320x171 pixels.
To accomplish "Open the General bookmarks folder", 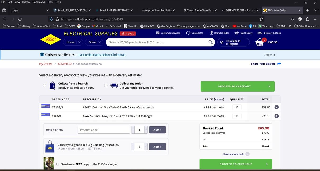I will pos(9,26).
